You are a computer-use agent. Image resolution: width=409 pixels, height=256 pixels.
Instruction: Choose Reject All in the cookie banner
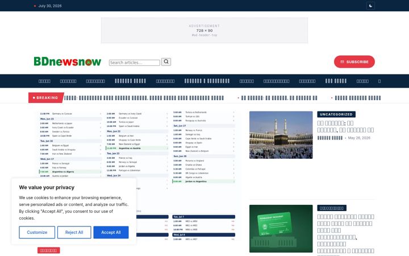(74, 232)
